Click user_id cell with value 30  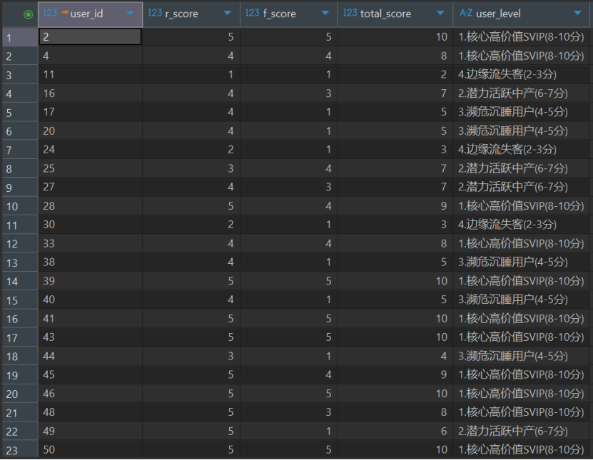pos(90,225)
